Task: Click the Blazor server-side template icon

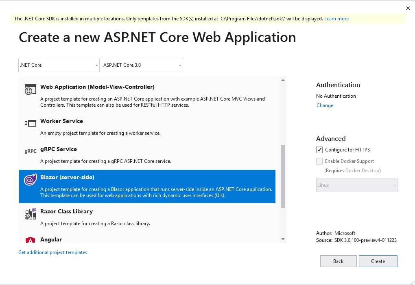Action: pos(30,180)
